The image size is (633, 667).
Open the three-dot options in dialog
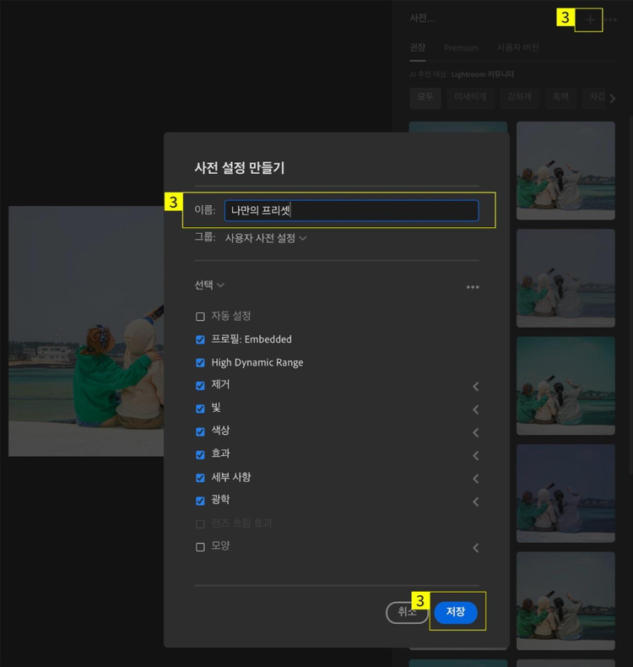tap(473, 287)
